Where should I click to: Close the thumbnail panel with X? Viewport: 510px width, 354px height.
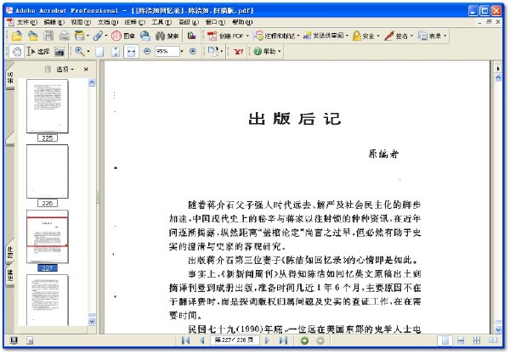click(x=86, y=69)
